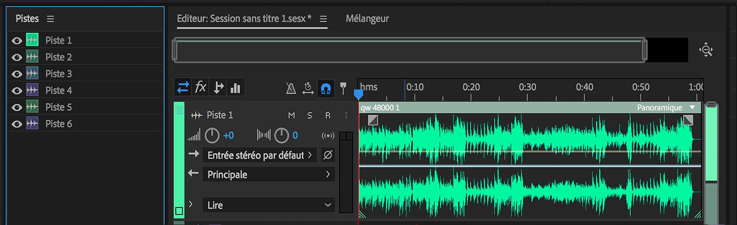The width and height of the screenshot is (737, 225).
Task: Click the global clip stretching icon
Action: pyautogui.click(x=308, y=88)
